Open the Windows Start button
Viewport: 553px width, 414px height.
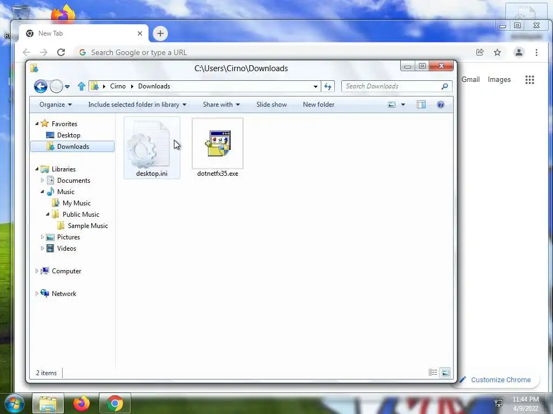[x=14, y=403]
